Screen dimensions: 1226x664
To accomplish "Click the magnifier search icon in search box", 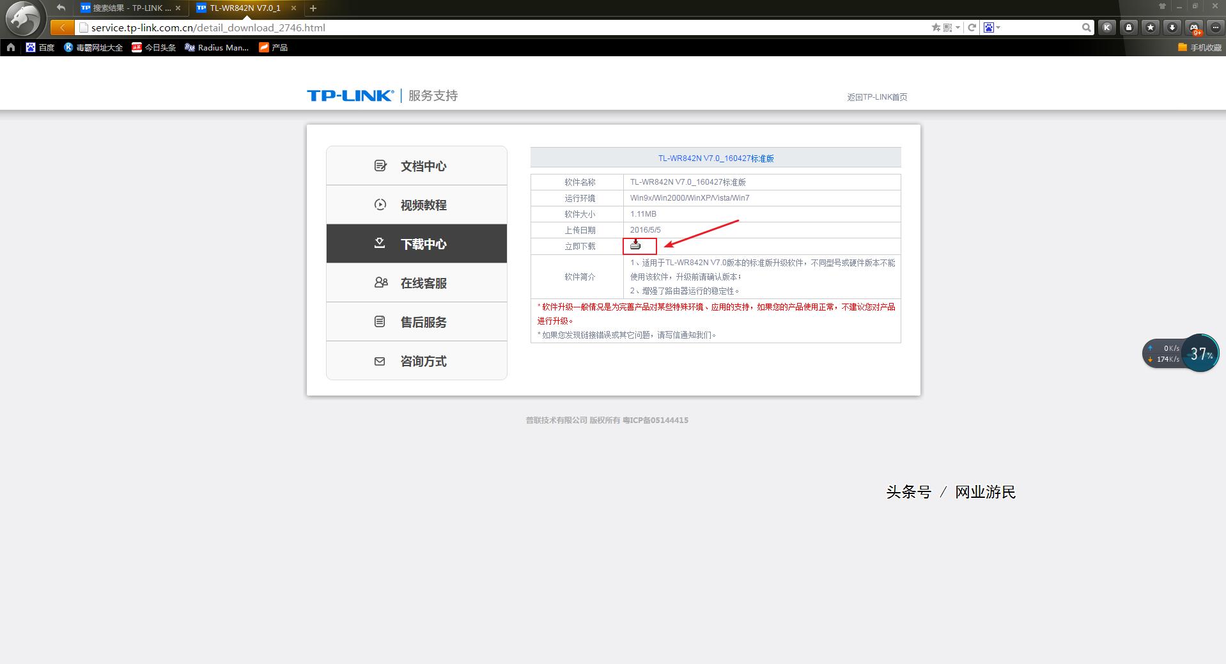I will click(x=1086, y=27).
